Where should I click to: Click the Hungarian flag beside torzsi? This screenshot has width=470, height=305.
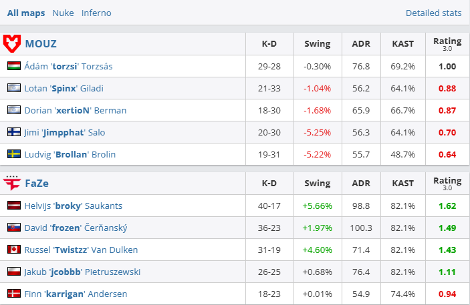click(13, 66)
